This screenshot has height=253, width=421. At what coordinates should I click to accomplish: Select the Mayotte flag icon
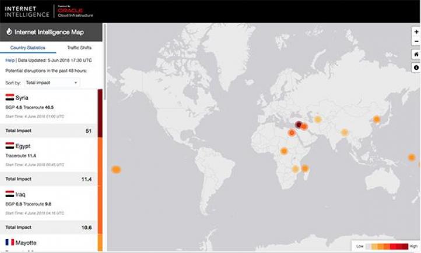(10, 242)
